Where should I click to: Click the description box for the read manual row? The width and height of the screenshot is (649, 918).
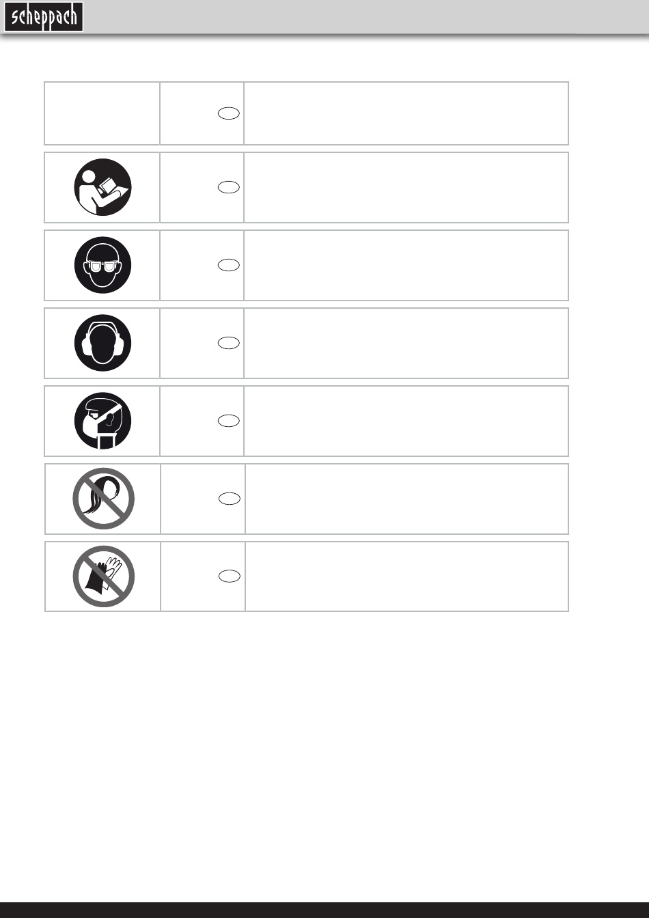point(406,187)
